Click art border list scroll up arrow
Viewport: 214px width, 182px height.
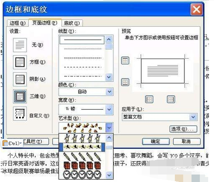coord(109,138)
